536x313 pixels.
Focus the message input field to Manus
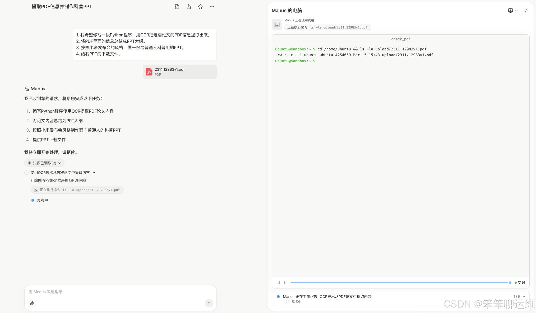click(x=116, y=292)
